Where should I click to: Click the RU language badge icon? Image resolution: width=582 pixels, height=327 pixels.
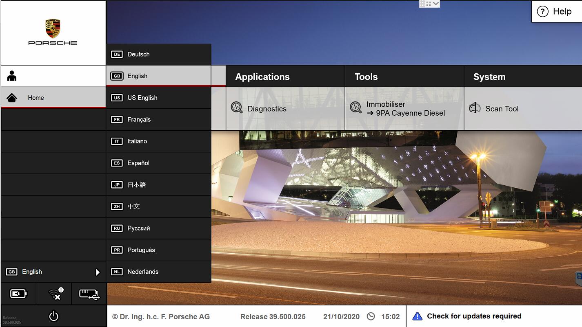tap(117, 228)
